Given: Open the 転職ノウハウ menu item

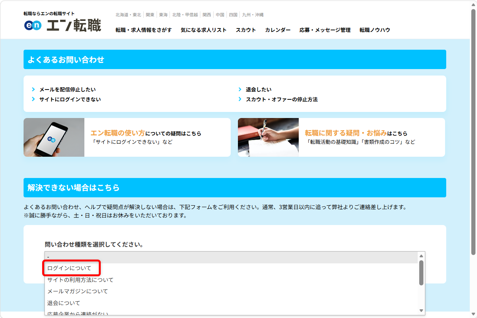Looking at the screenshot, I should [375, 30].
